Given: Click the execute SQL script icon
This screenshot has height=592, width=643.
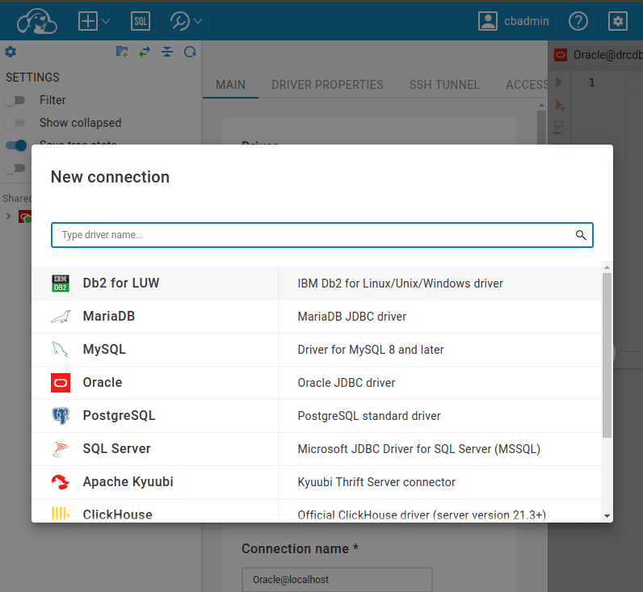Looking at the screenshot, I should click(559, 128).
